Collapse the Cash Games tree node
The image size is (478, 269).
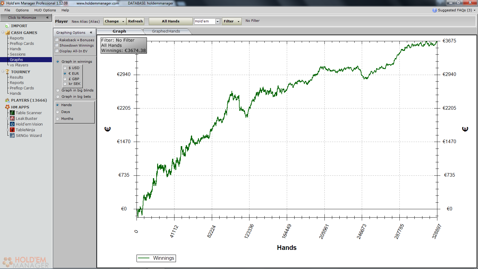coord(3,32)
